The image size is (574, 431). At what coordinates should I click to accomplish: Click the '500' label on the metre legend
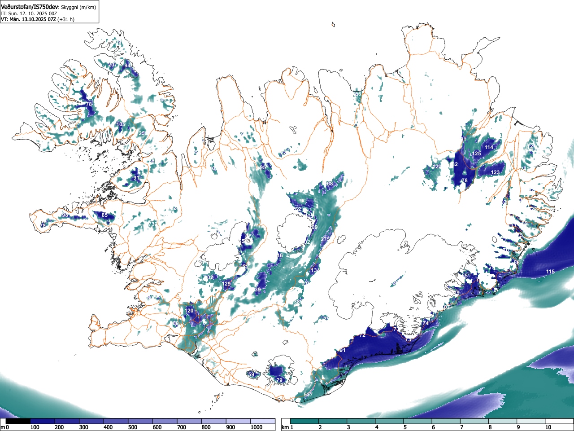coord(133,427)
